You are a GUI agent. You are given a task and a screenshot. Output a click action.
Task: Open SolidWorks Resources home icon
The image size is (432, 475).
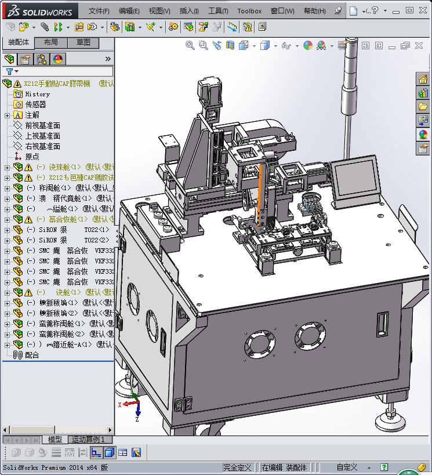423,79
